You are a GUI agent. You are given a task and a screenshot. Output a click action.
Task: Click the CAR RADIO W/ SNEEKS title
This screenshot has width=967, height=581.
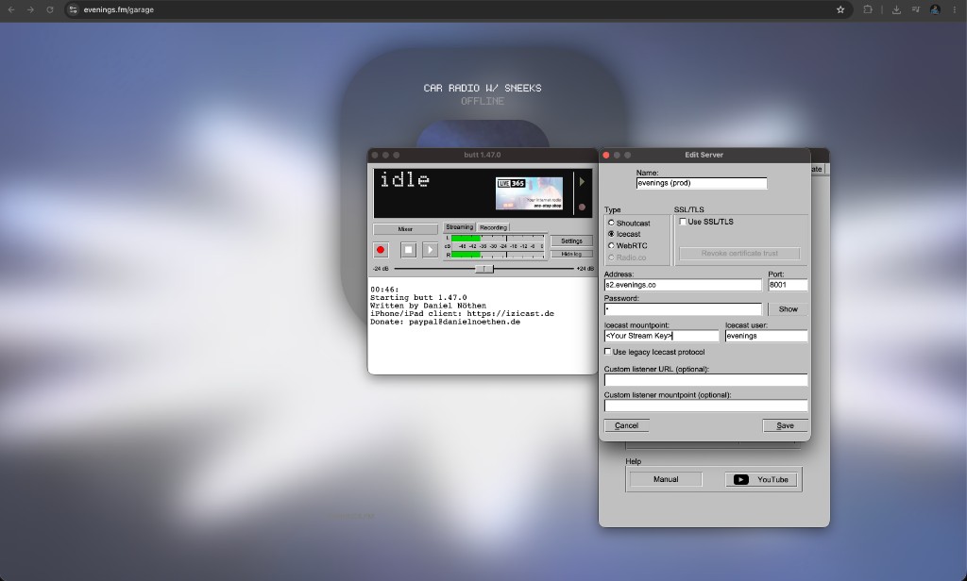[483, 88]
